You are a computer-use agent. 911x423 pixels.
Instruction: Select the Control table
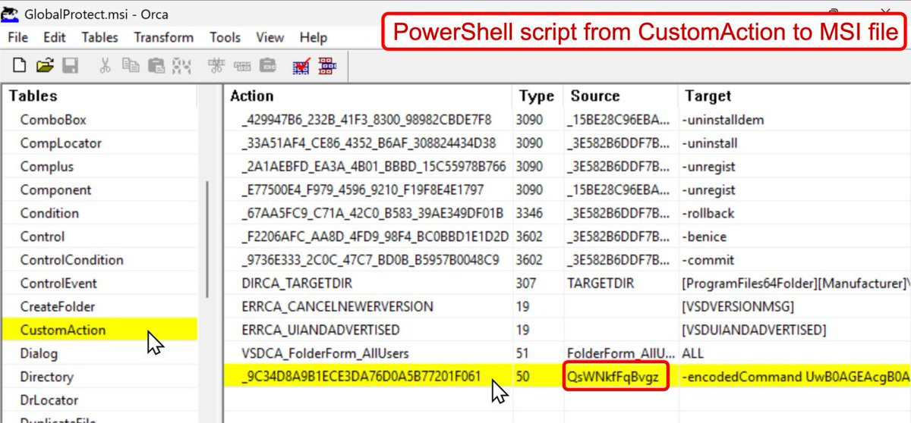[x=43, y=237]
